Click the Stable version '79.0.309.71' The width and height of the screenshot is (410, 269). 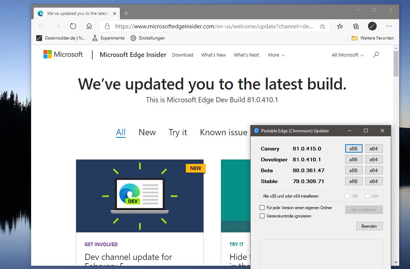tap(308, 181)
